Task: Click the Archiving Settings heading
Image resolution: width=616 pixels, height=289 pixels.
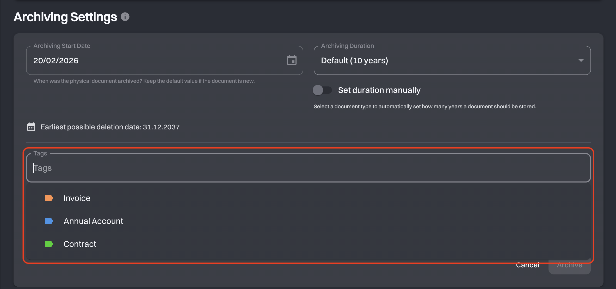Action: click(x=65, y=17)
